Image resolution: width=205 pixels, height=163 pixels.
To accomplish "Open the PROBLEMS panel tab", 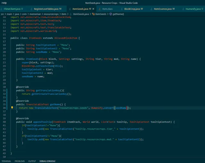I will (20, 161).
